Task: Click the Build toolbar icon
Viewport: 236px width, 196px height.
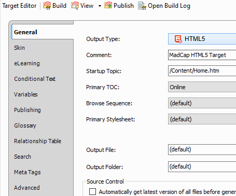Action: click(47, 6)
